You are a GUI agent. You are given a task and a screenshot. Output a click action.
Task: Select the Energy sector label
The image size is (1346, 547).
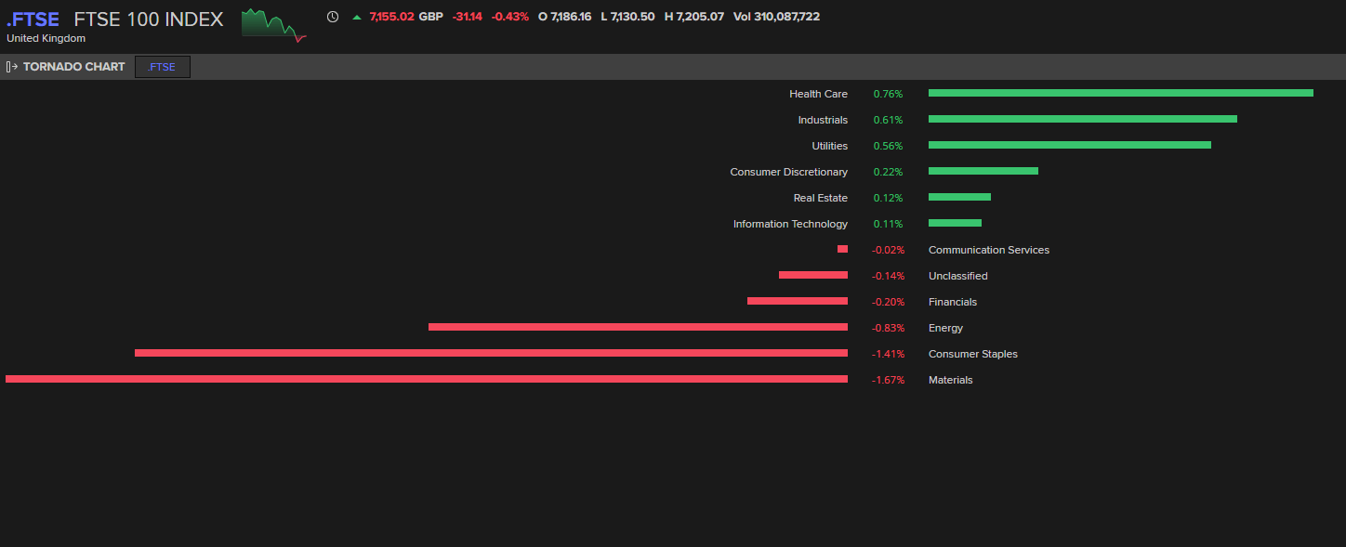click(x=945, y=328)
